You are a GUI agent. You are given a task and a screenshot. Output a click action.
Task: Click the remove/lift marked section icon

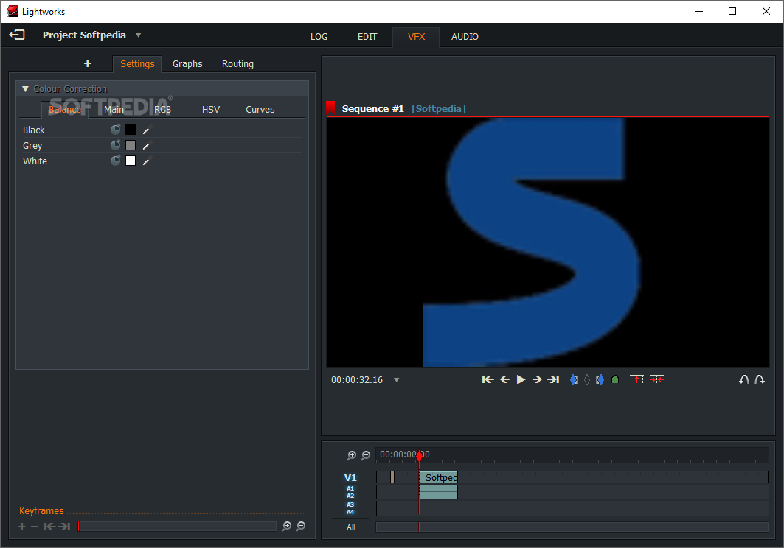636,379
